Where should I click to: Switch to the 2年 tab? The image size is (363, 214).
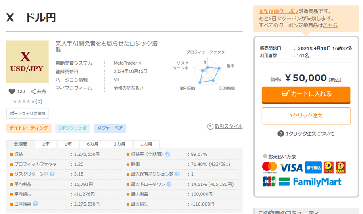[46, 144]
